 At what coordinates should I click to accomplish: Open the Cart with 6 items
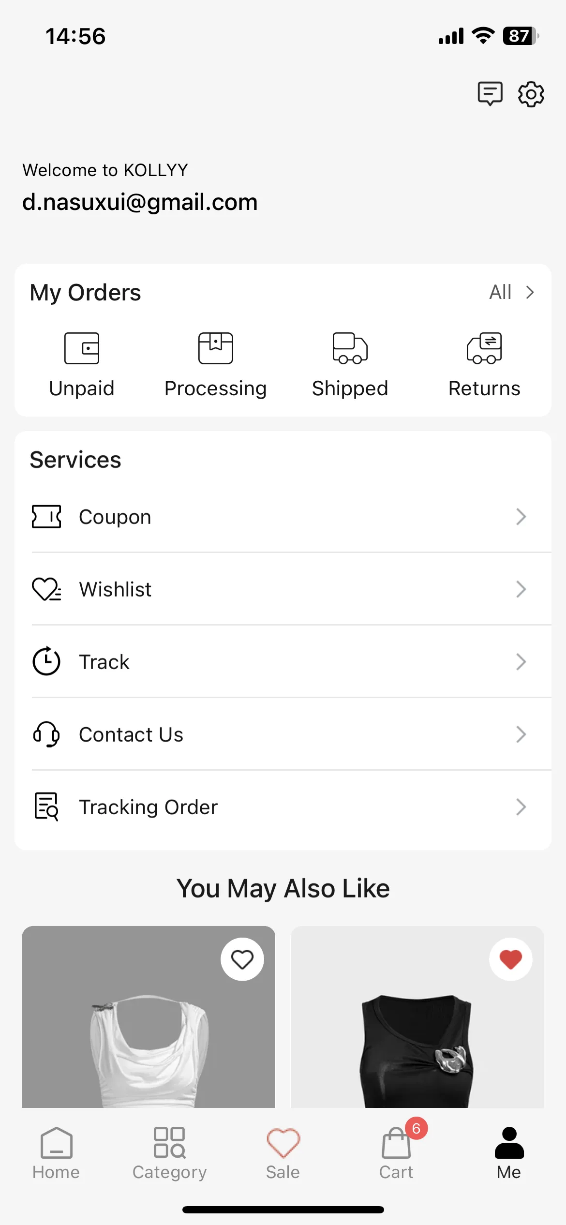tap(397, 1153)
